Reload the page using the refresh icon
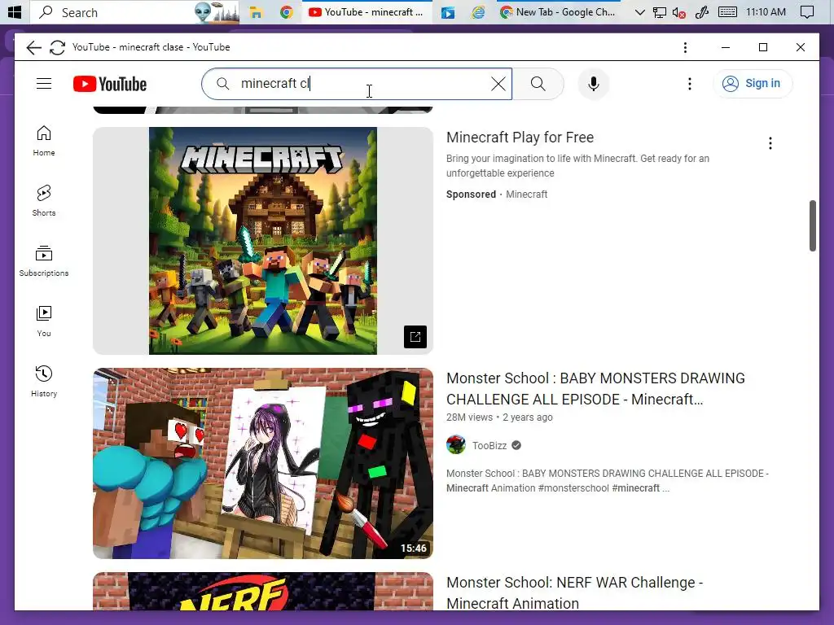Screen dimensions: 834x625 click(58, 47)
